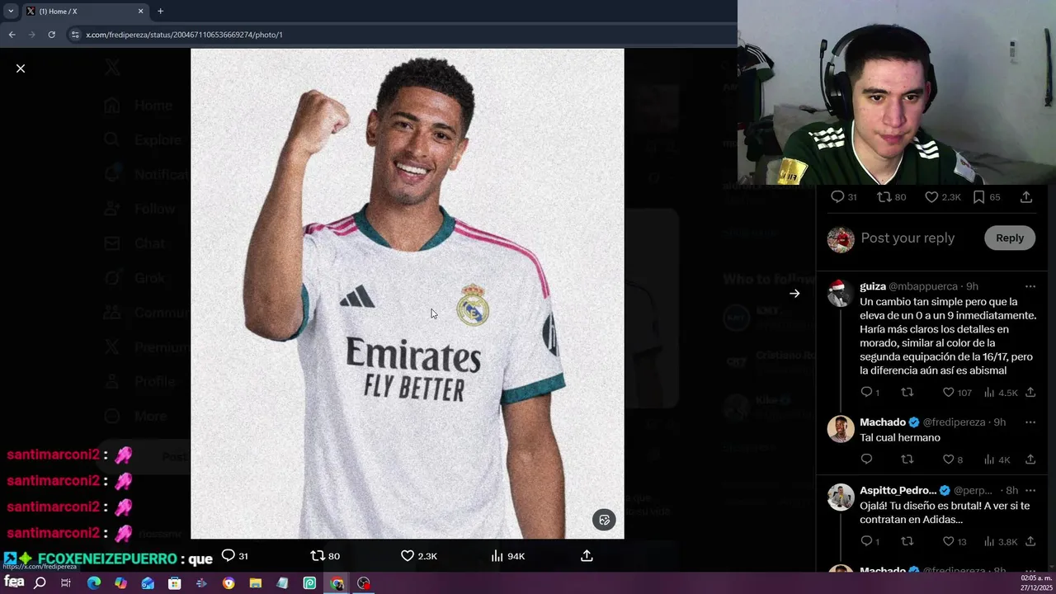Screen dimensions: 1056x594
Task: View the 3.8K analytics on Aspitto_Pedro's comment
Action: (1001, 541)
